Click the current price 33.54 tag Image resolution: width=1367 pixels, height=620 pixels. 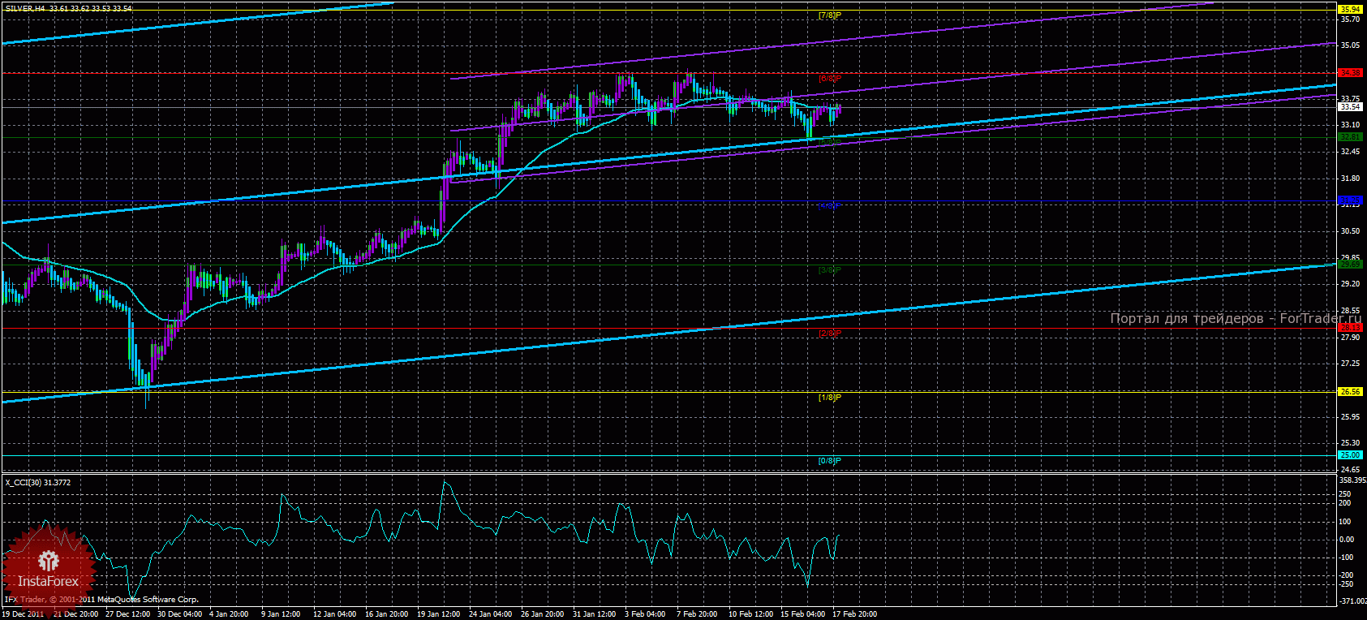coord(1350,107)
